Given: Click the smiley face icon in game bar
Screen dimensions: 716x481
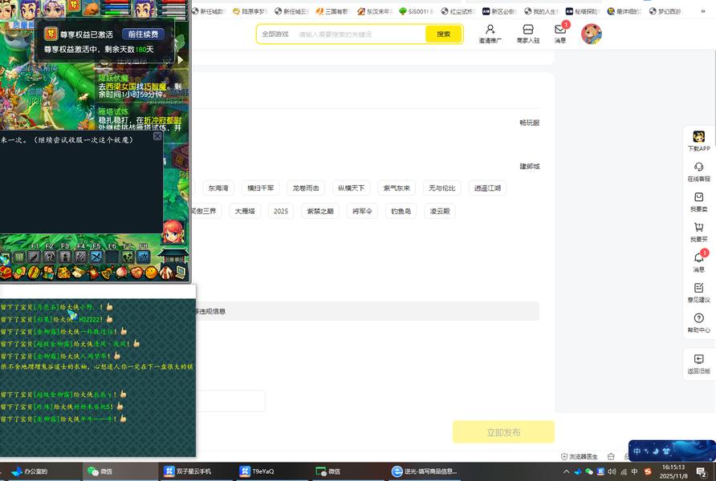Looking at the screenshot, I should click(151, 273).
